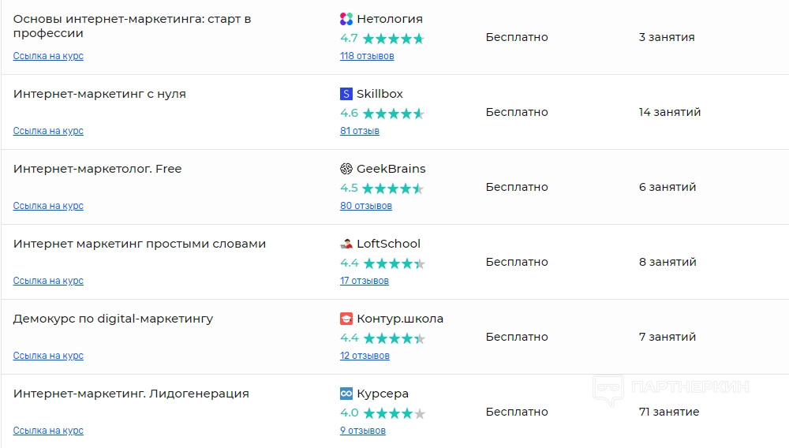
Task: Open the 81 отзыв reviews link
Action: click(x=360, y=131)
